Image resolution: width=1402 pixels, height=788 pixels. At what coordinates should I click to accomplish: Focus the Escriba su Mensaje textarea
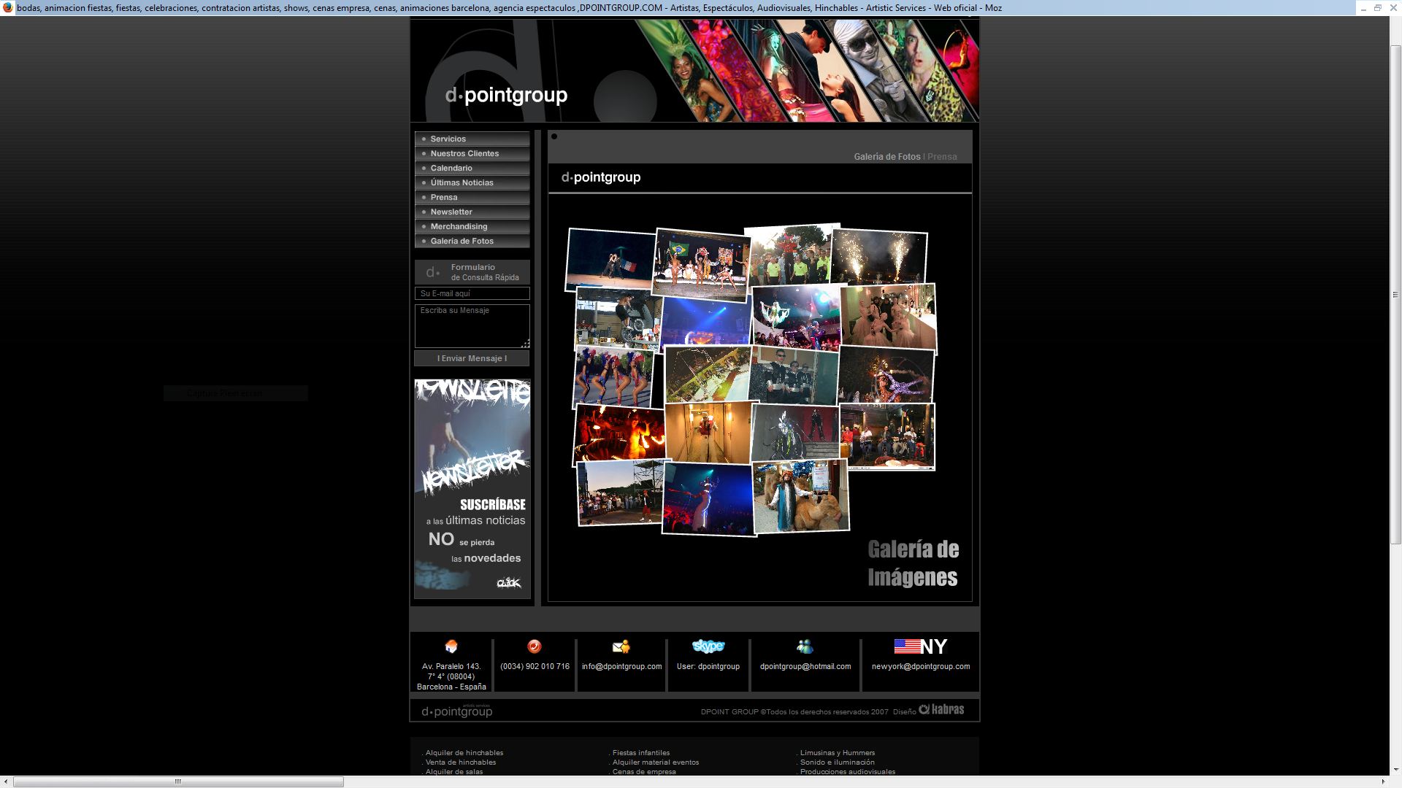(472, 325)
